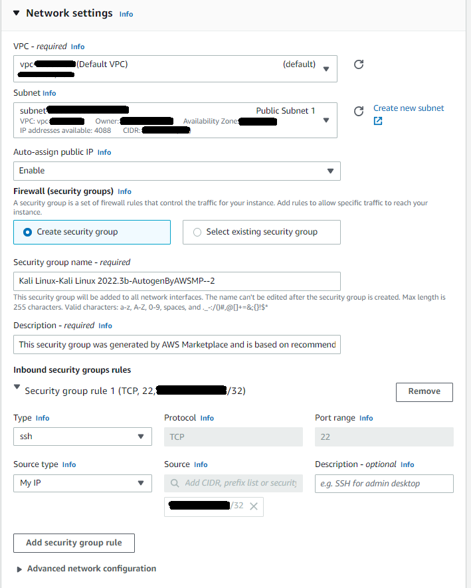
Task: Click the search icon in Source field
Action: (175, 483)
